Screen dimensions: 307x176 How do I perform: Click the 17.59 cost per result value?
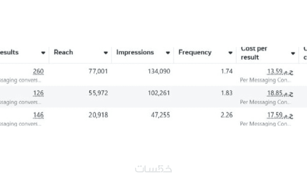280,115
